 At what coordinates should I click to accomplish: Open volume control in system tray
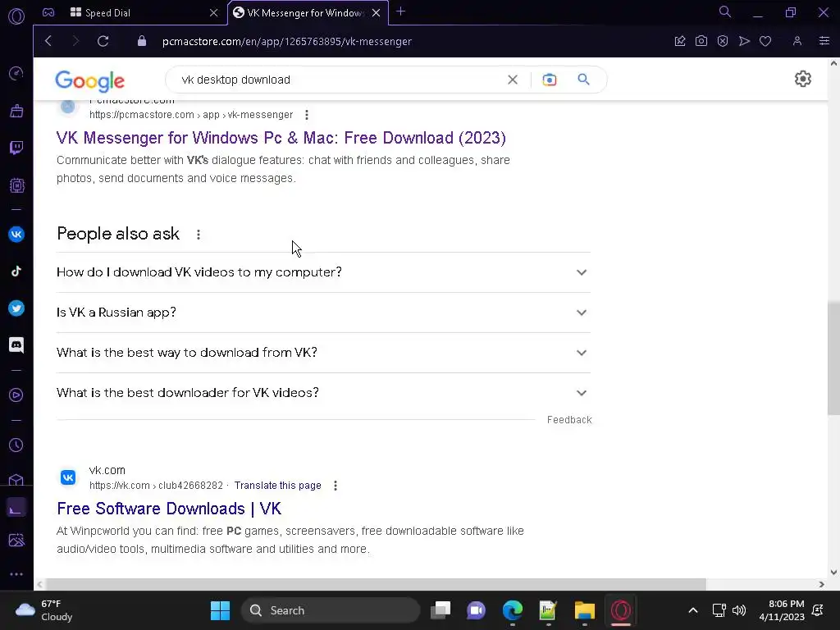(x=739, y=610)
